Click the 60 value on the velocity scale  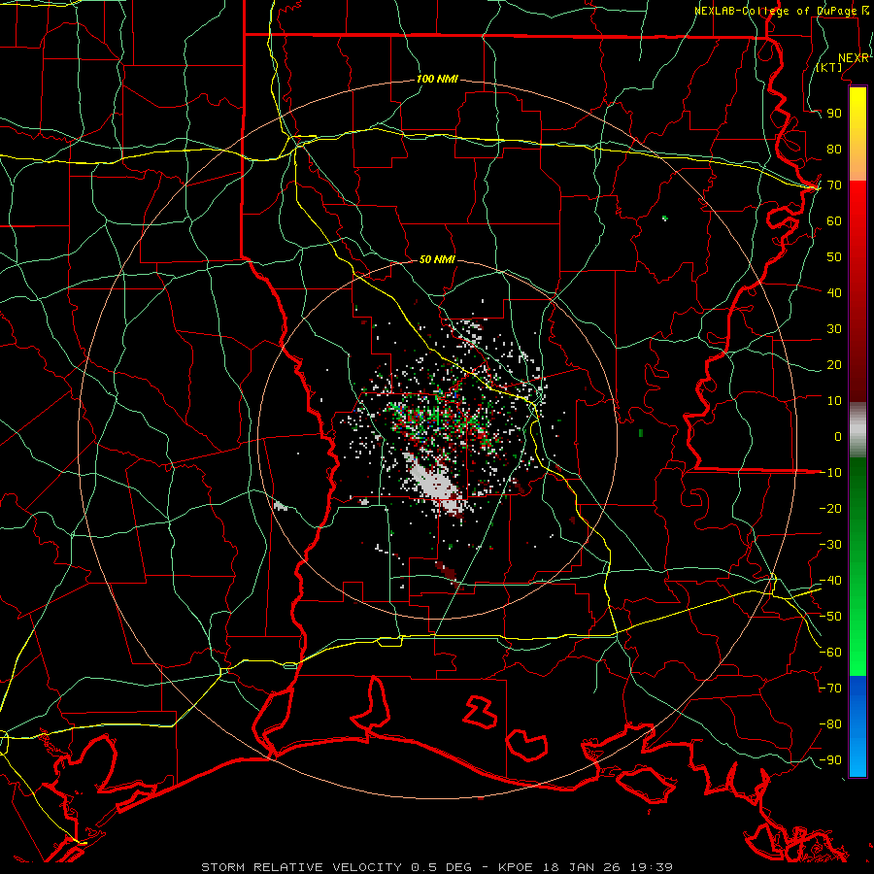[x=834, y=221]
